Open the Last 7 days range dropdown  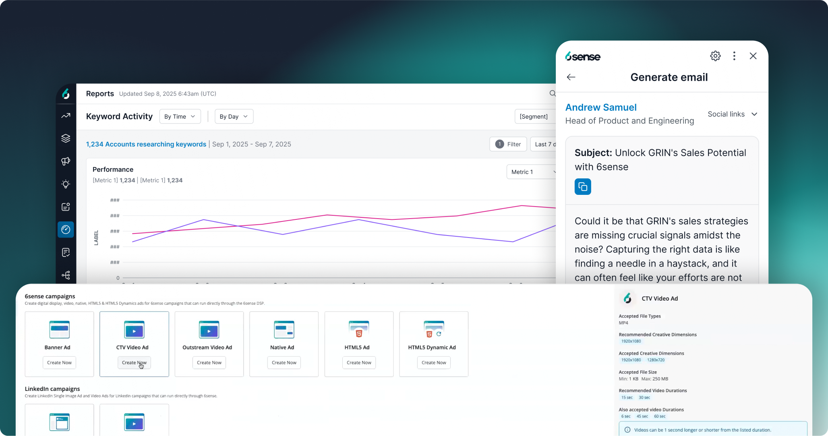point(543,144)
